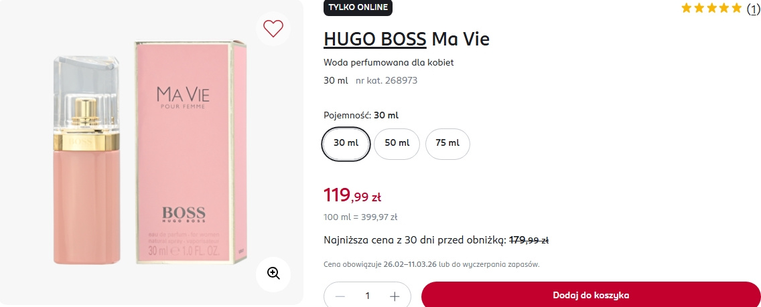Open the (1) reviews count link
This screenshot has height=307, width=761.
[x=753, y=8]
